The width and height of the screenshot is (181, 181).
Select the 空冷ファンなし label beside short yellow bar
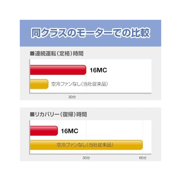pyautogui.click(x=80, y=84)
